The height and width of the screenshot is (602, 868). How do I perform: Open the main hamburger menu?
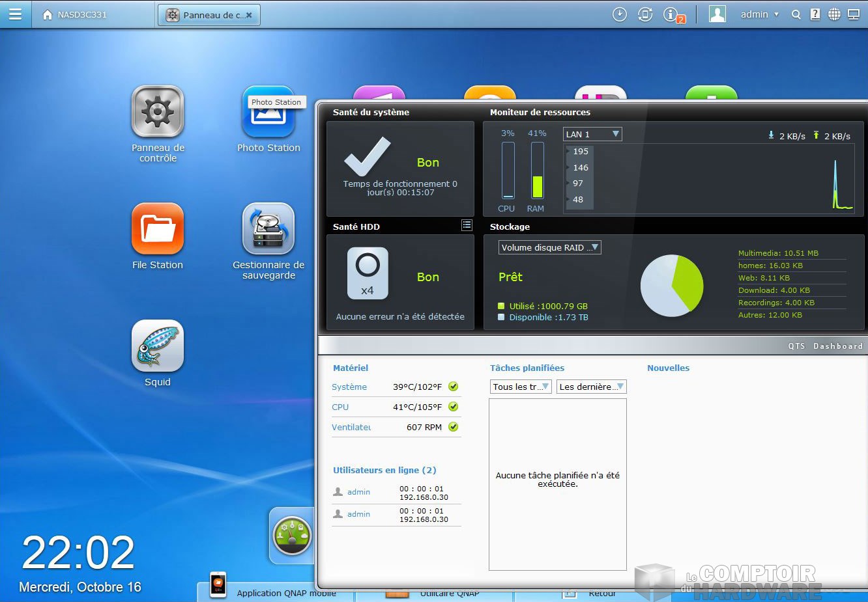pos(15,14)
